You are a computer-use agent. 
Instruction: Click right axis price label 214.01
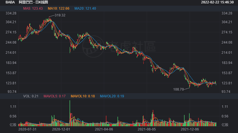(227, 53)
